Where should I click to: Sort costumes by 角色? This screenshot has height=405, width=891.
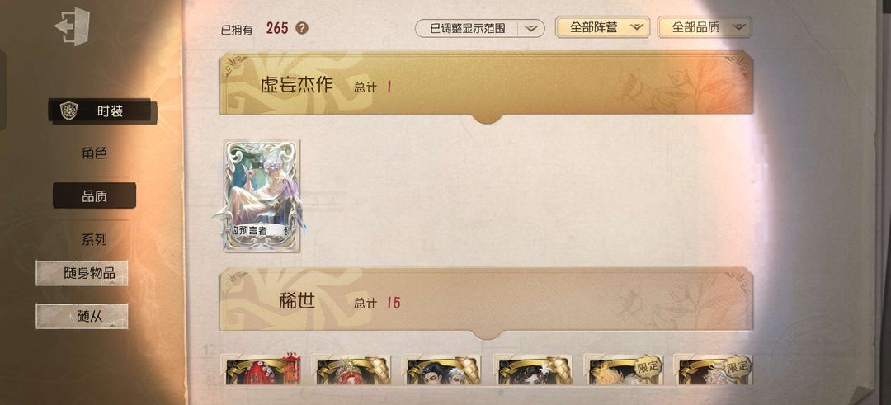tap(94, 153)
